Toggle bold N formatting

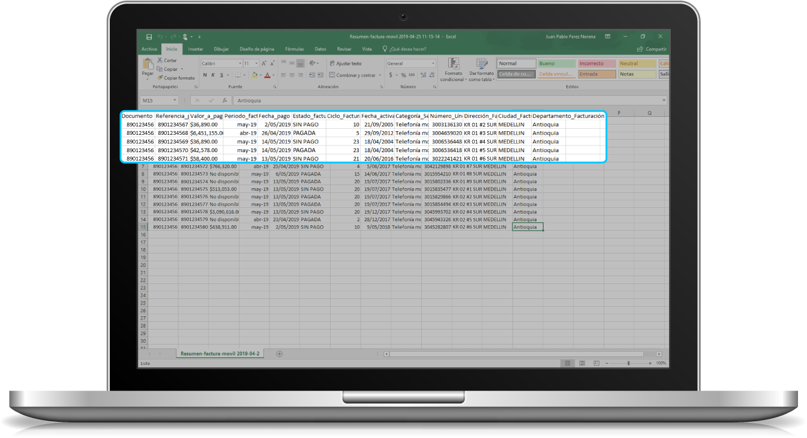pyautogui.click(x=205, y=75)
